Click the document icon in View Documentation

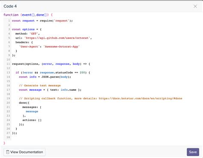(8, 152)
